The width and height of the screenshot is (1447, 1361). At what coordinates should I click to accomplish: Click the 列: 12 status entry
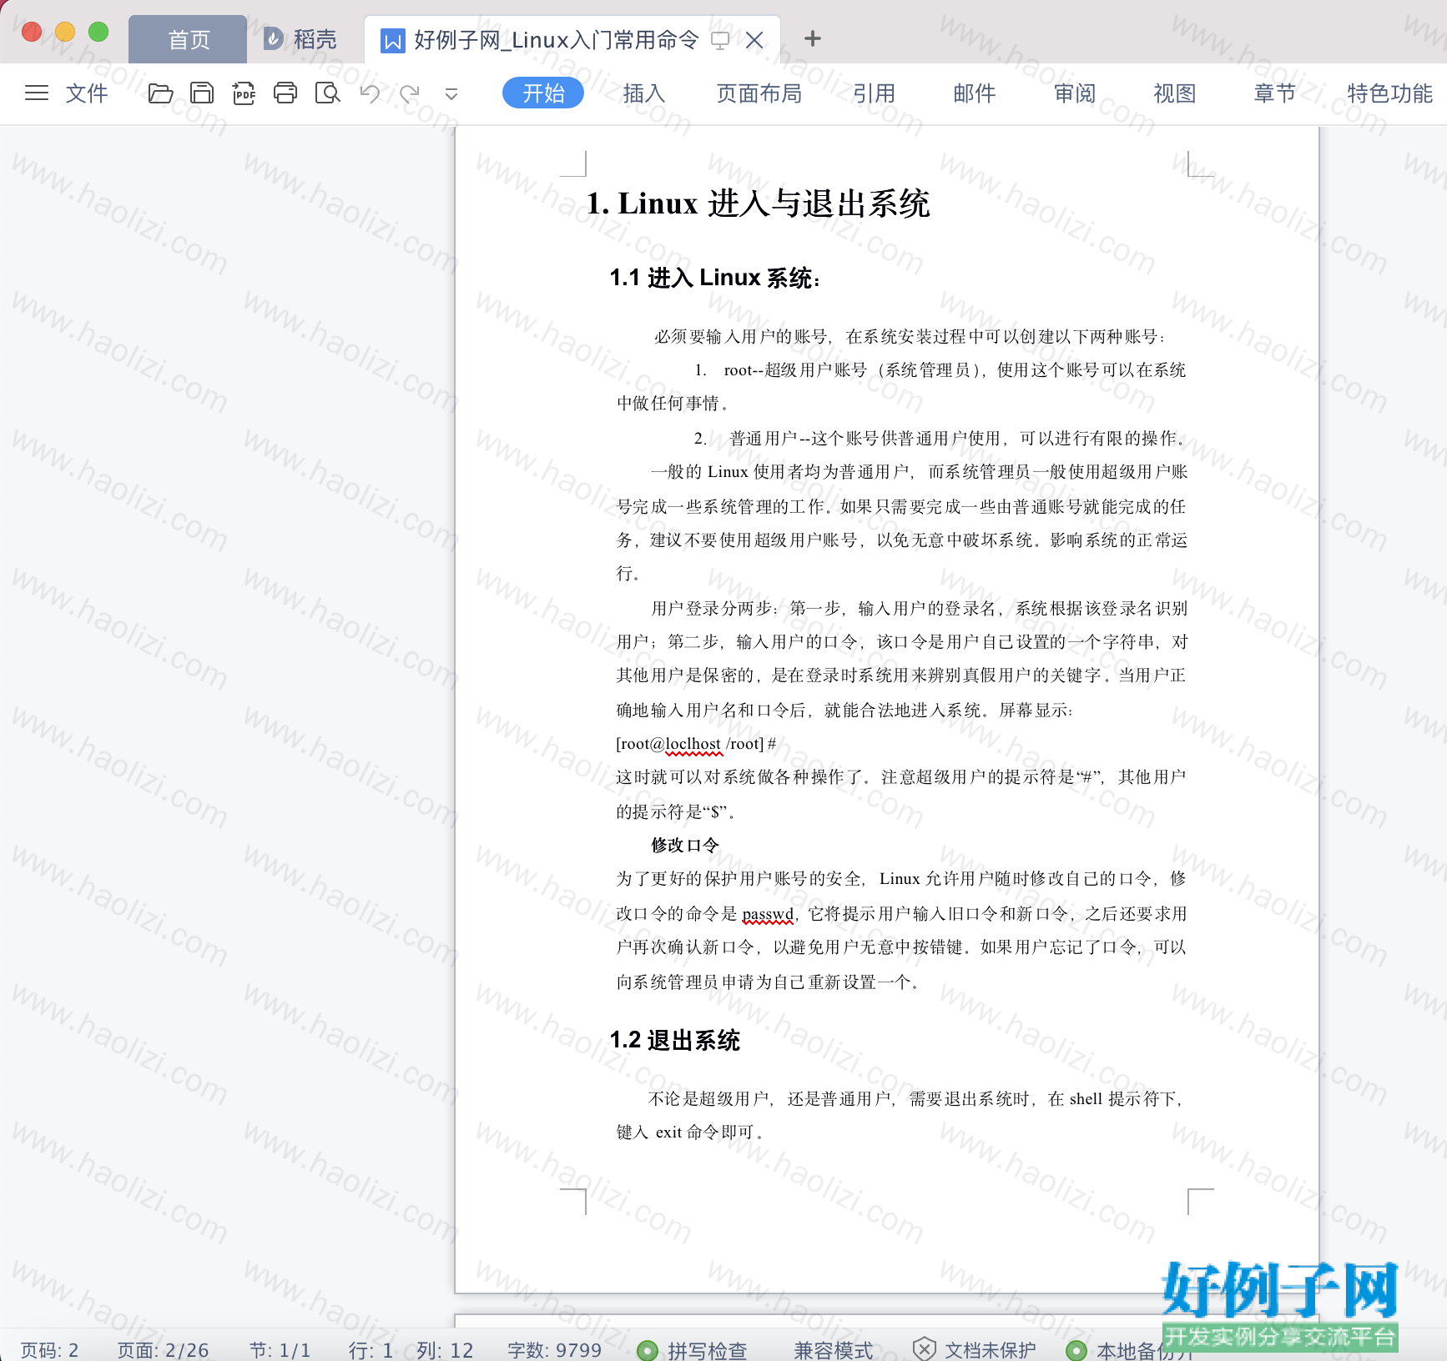[445, 1350]
